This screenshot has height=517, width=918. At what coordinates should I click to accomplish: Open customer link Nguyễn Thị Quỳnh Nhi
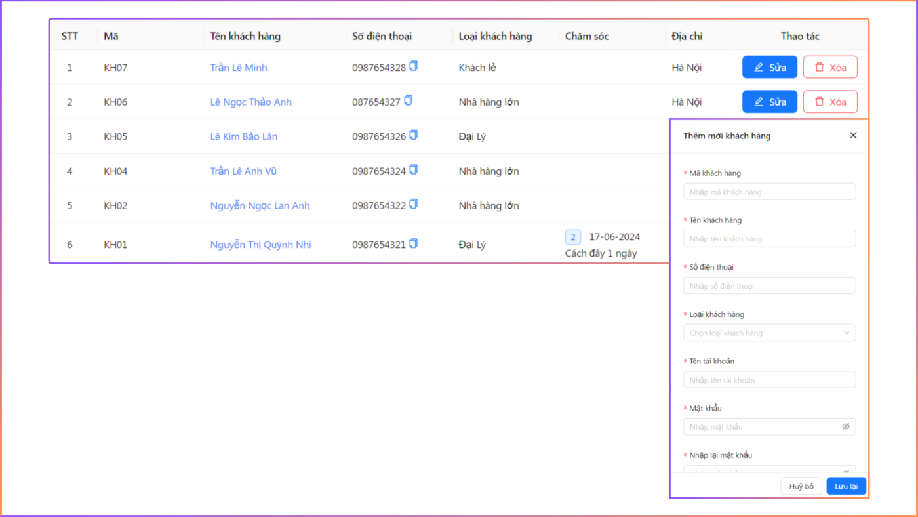pos(260,245)
